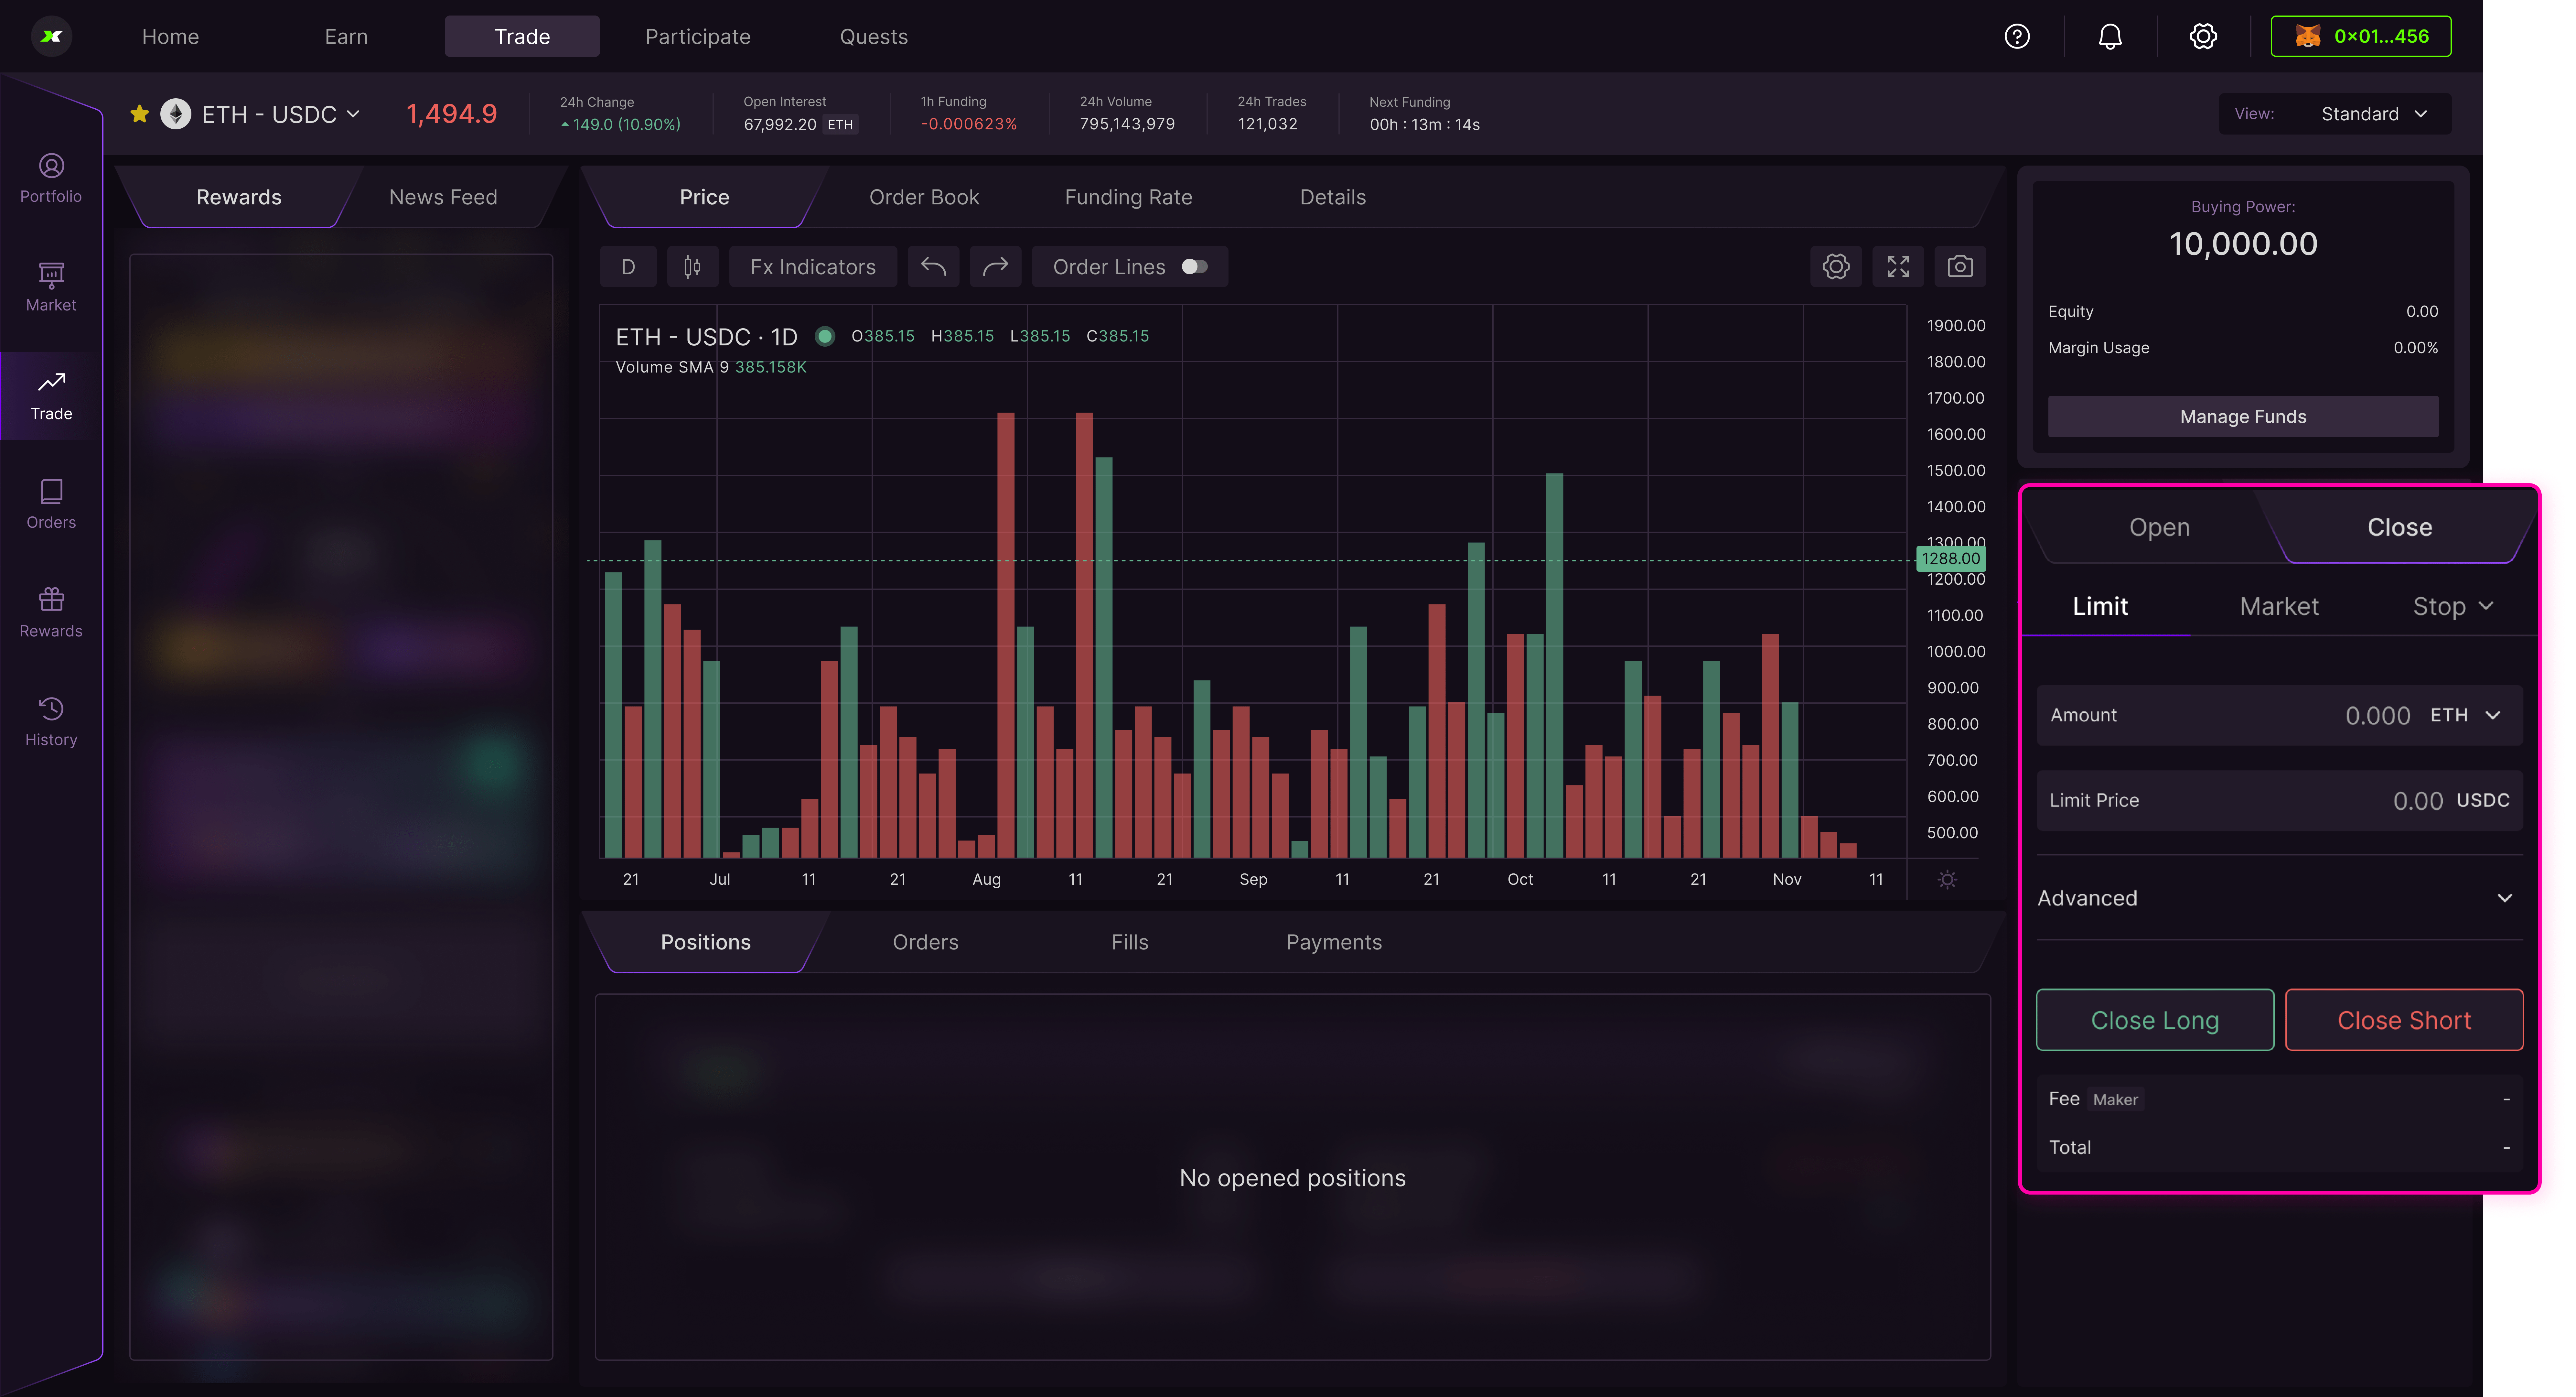
Task: Open chart settings gear
Action: [1836, 267]
